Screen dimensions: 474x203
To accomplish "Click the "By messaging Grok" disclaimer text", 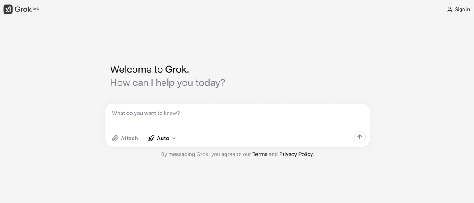I will tap(184, 154).
